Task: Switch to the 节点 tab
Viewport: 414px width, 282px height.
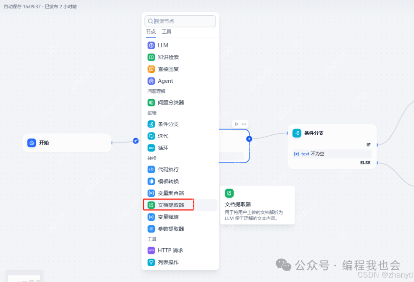Action: tap(151, 32)
